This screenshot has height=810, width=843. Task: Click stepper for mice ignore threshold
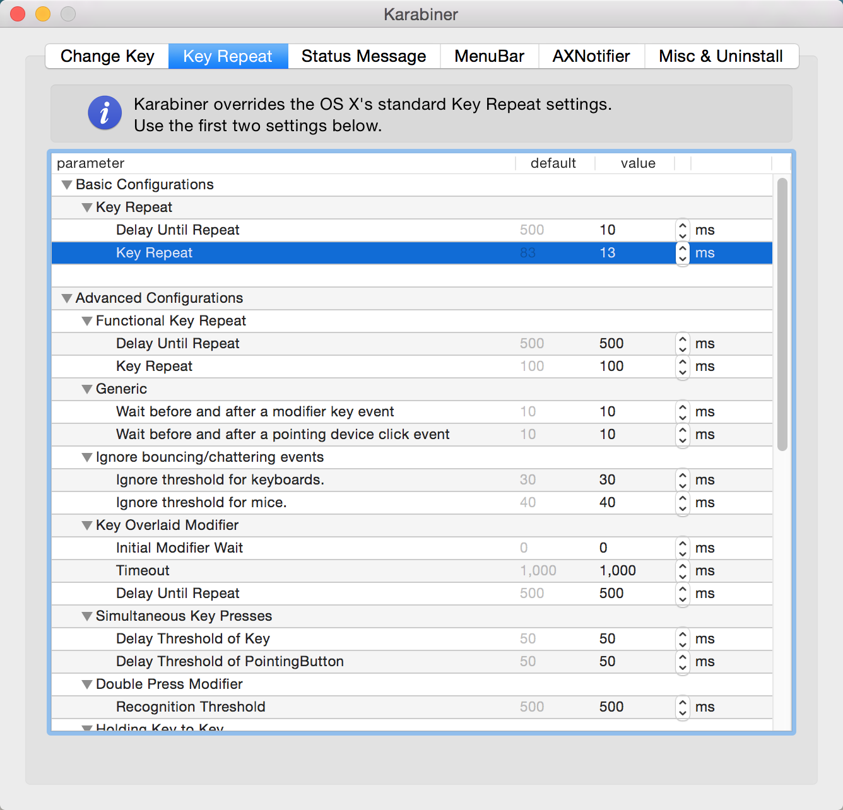click(682, 503)
